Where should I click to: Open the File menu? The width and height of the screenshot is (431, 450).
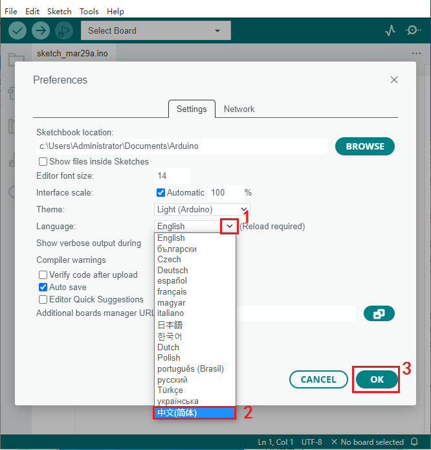[x=11, y=12]
